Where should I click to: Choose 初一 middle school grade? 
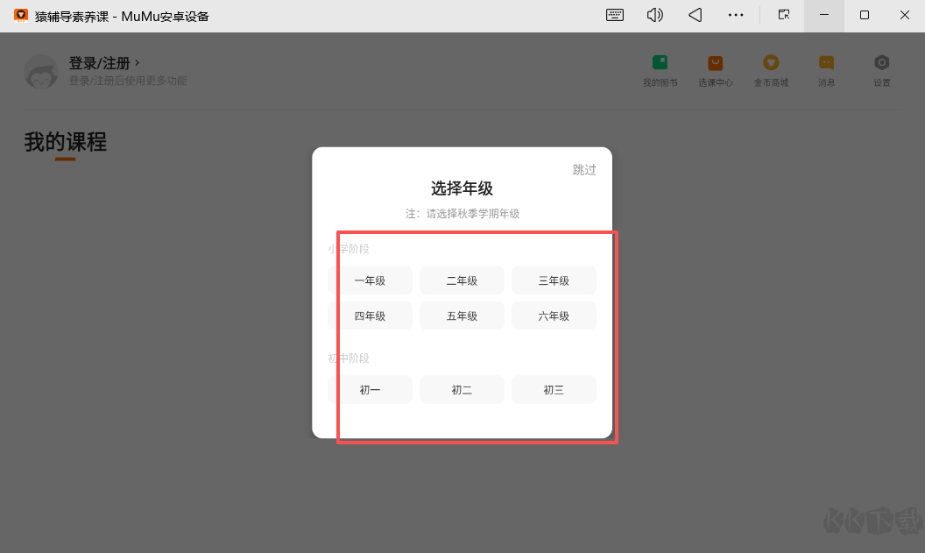tap(370, 390)
